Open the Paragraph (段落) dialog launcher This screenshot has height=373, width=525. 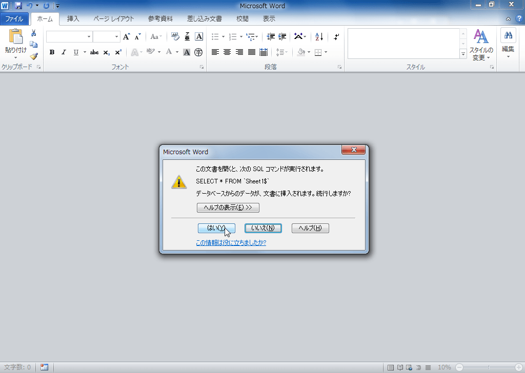(340, 67)
